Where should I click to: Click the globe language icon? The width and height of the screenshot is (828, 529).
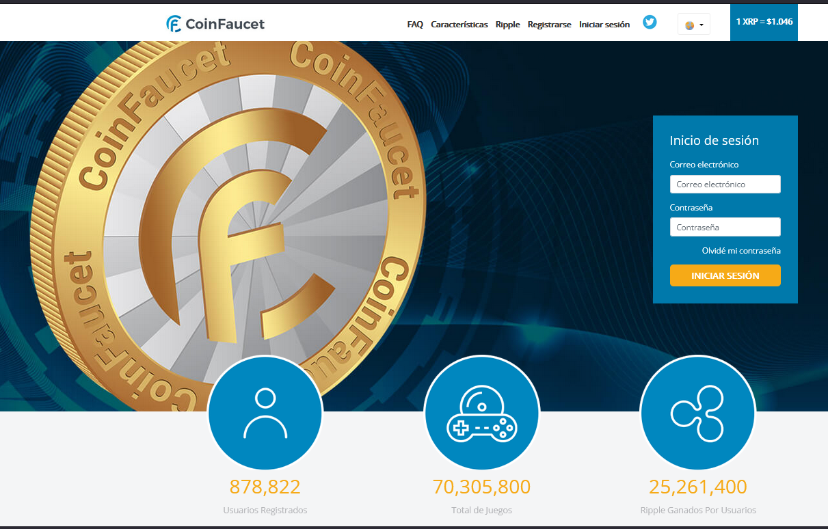click(689, 23)
